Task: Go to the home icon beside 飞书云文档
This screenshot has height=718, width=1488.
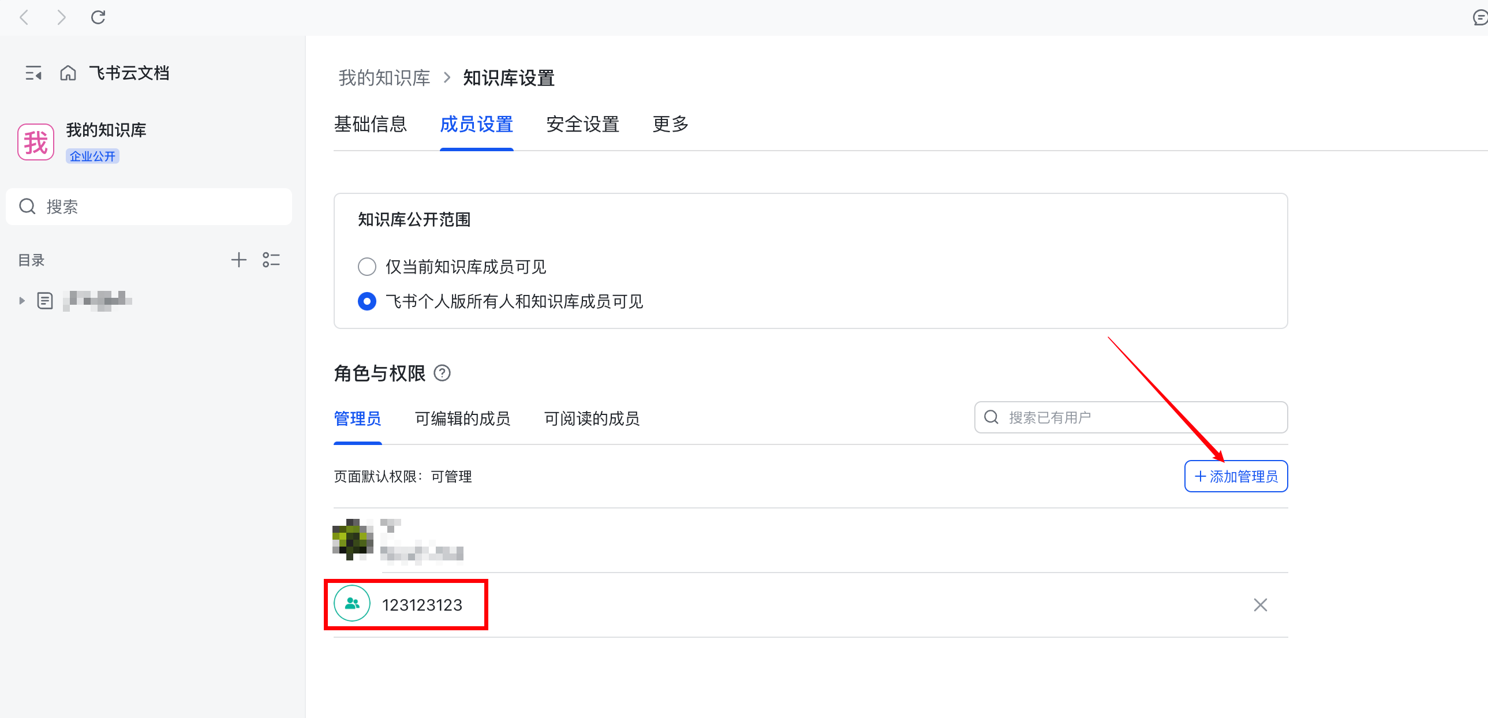Action: (68, 73)
